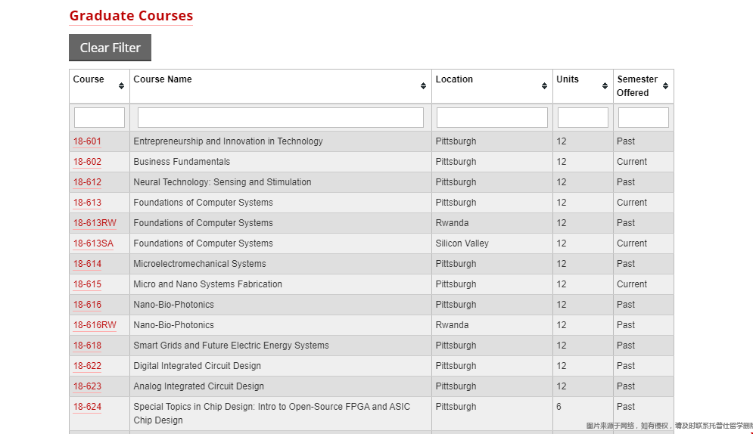The width and height of the screenshot is (753, 434).
Task: Focus the Units filter input
Action: coord(583,117)
